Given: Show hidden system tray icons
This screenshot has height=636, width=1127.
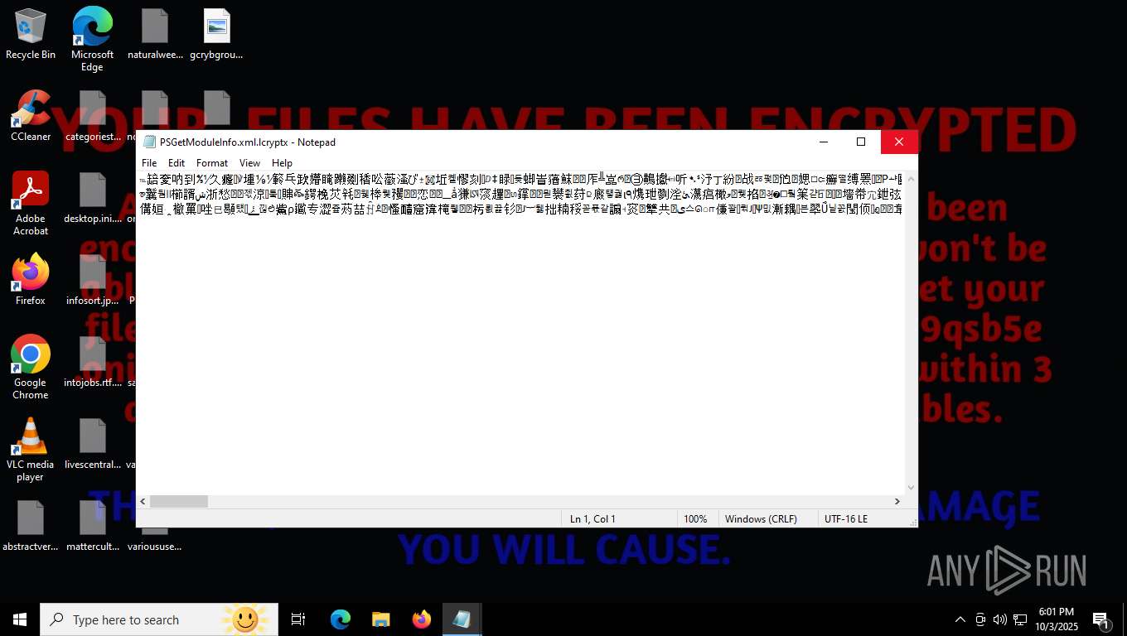Looking at the screenshot, I should (x=960, y=619).
